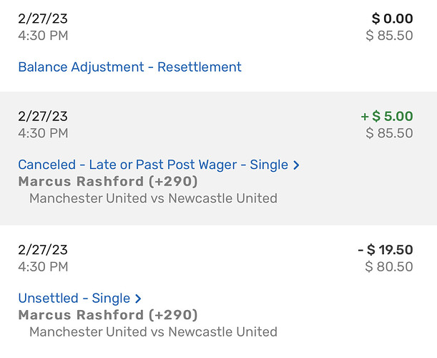Select Marcus Rashford (+290) in the unsettled wager
The image size is (437, 358).
(108, 315)
